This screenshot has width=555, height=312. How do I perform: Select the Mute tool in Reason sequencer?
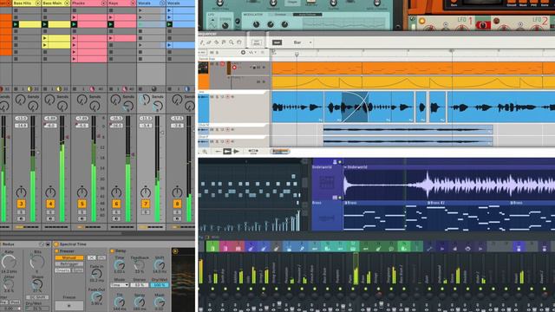pyautogui.click(x=224, y=42)
